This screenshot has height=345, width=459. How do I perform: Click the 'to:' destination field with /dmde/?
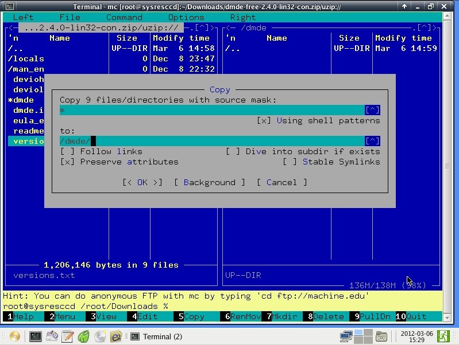tap(212, 141)
